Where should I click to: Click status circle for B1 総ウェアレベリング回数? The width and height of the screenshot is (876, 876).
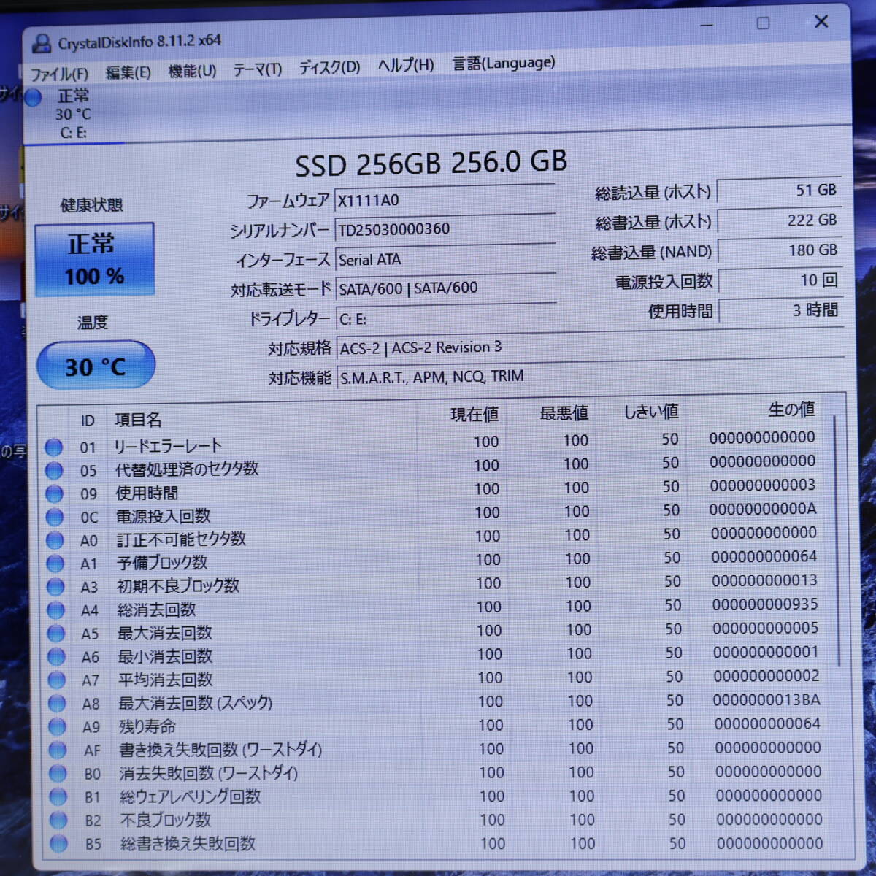pyautogui.click(x=58, y=796)
